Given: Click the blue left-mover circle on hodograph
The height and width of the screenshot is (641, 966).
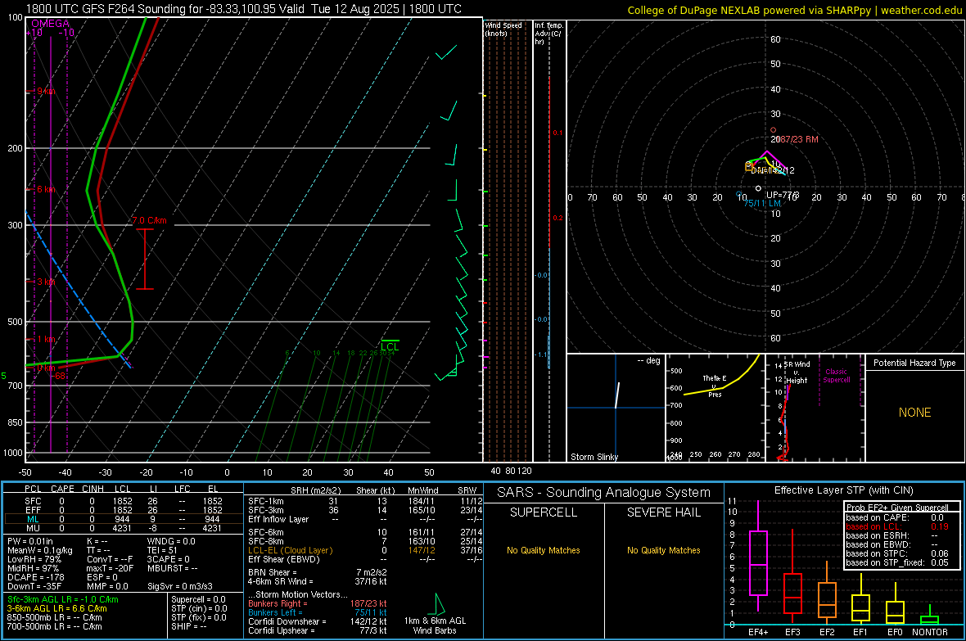Looking at the screenshot, I should pyautogui.click(x=739, y=194).
